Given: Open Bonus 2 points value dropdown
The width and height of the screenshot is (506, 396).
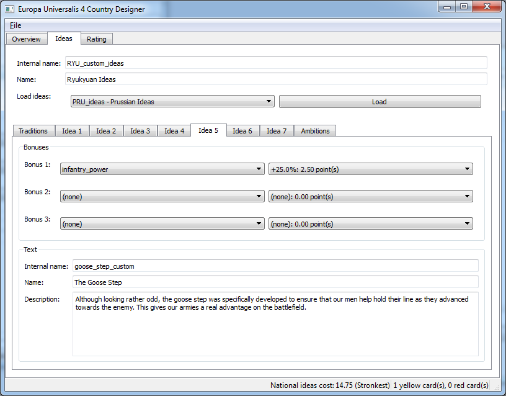Looking at the screenshot, I should [371, 196].
